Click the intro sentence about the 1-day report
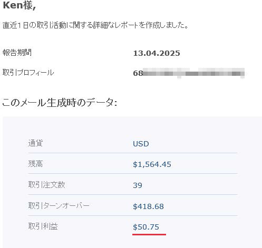The width and height of the screenshot is (262, 248). click(95, 25)
